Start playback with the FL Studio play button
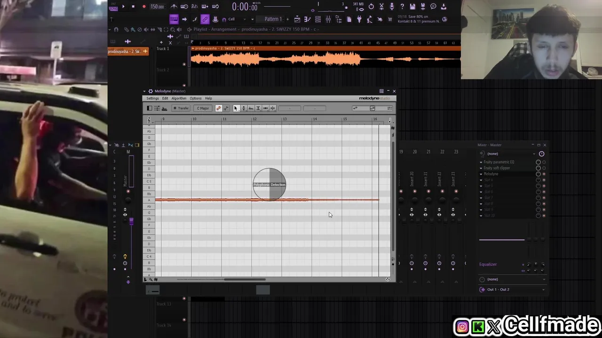Image resolution: width=602 pixels, height=338 pixels. (x=123, y=7)
